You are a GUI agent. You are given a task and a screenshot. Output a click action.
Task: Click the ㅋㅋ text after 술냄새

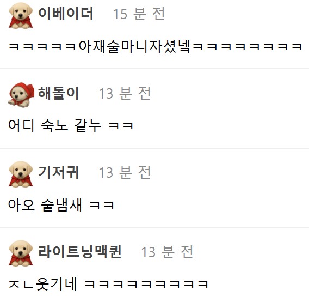102,205
